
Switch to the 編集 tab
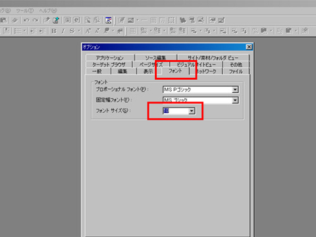point(123,71)
